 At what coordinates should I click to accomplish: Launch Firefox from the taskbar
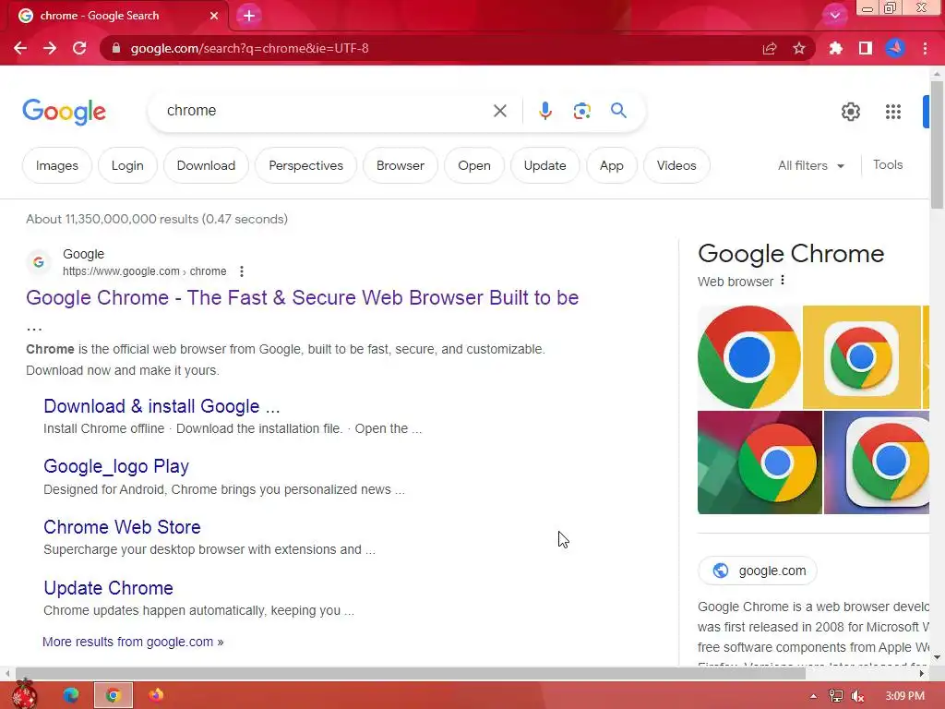(156, 695)
